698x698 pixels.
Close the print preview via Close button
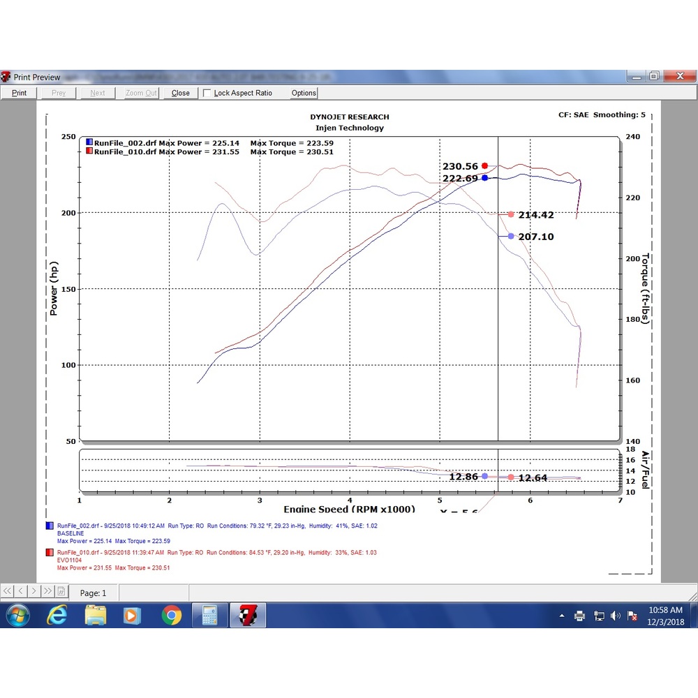click(180, 93)
